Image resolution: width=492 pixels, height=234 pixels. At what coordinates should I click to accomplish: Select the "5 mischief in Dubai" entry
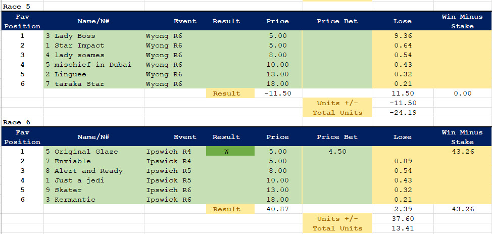88,65
